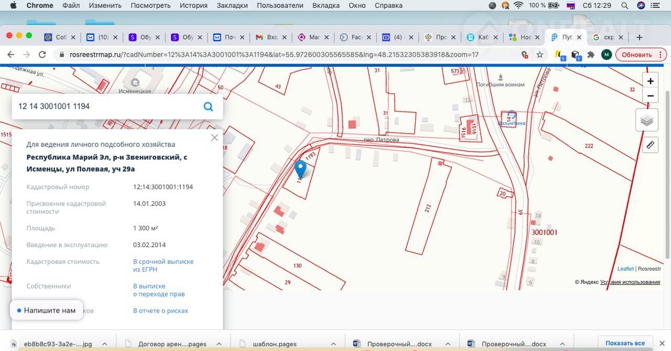Viewport: 671px width, 351px height.
Task: Expand options for the jpg download
Action: pos(104,344)
